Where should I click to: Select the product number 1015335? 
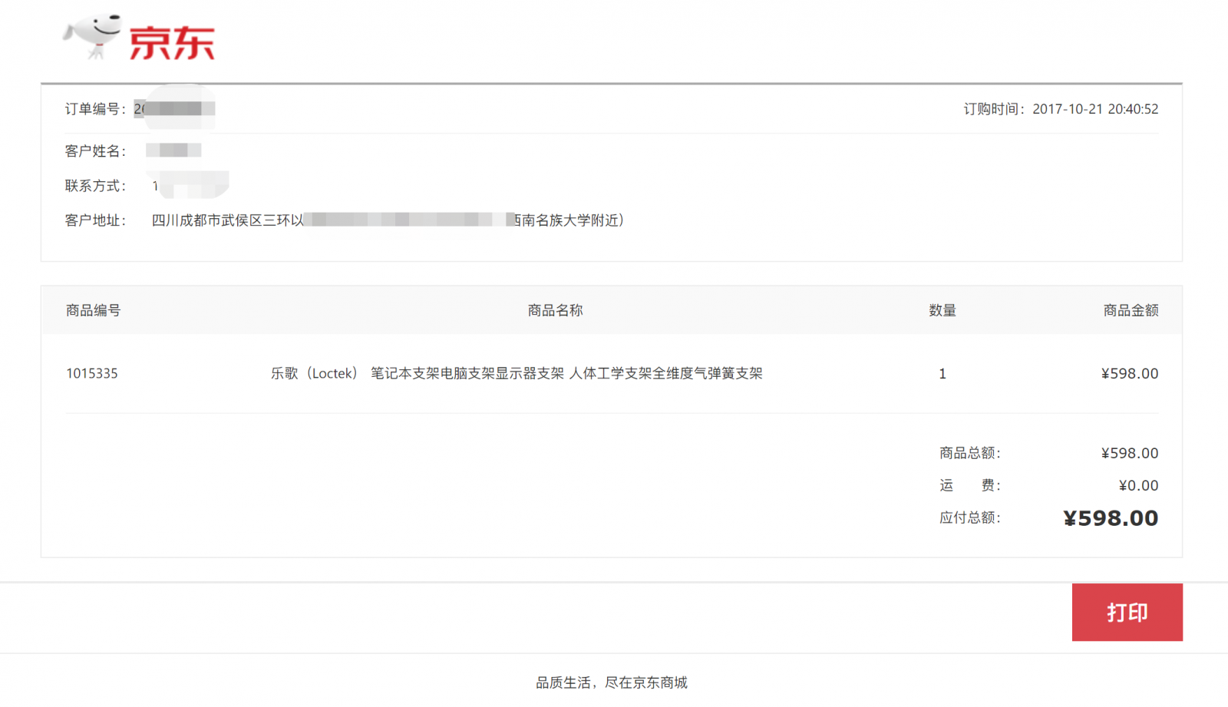92,374
